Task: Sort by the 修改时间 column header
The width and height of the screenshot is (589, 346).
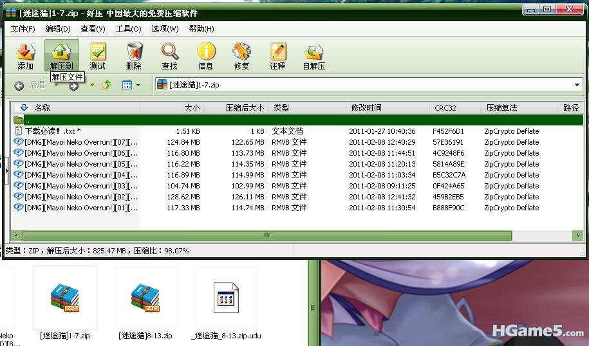Action: point(366,108)
